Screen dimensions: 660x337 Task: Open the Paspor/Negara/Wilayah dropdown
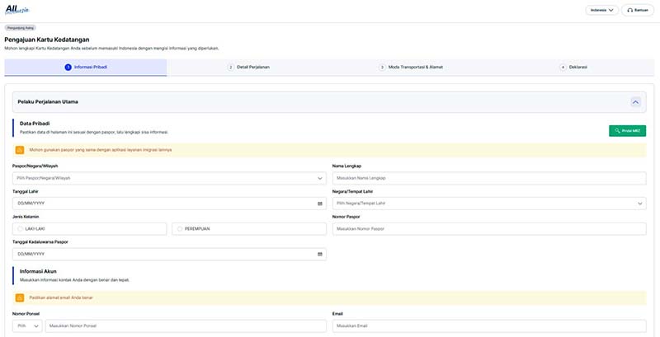click(169, 178)
